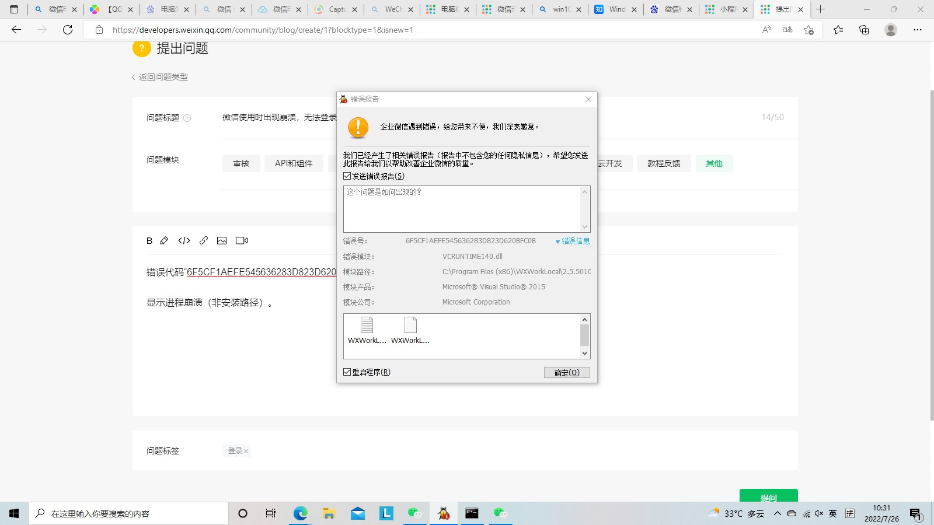Image resolution: width=934 pixels, height=525 pixels.
Task: Open second WXWorkL... blank file icon
Action: [x=410, y=325]
